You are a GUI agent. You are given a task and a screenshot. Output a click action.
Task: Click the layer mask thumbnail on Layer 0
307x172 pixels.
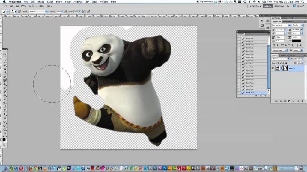[285, 68]
